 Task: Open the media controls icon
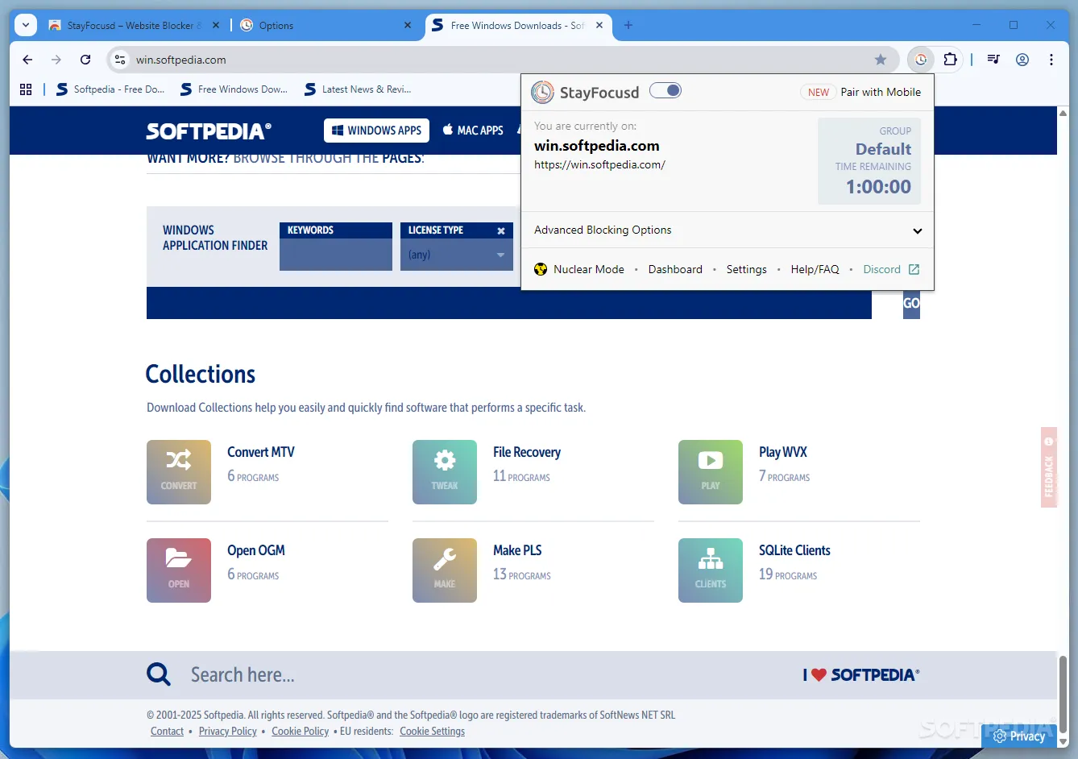click(x=993, y=60)
